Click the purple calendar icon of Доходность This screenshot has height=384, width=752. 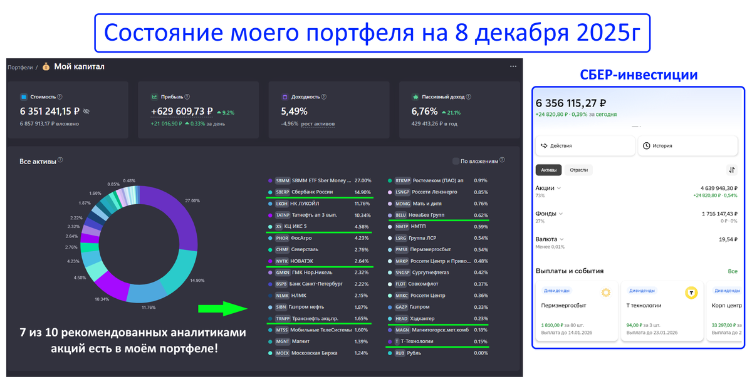point(285,97)
